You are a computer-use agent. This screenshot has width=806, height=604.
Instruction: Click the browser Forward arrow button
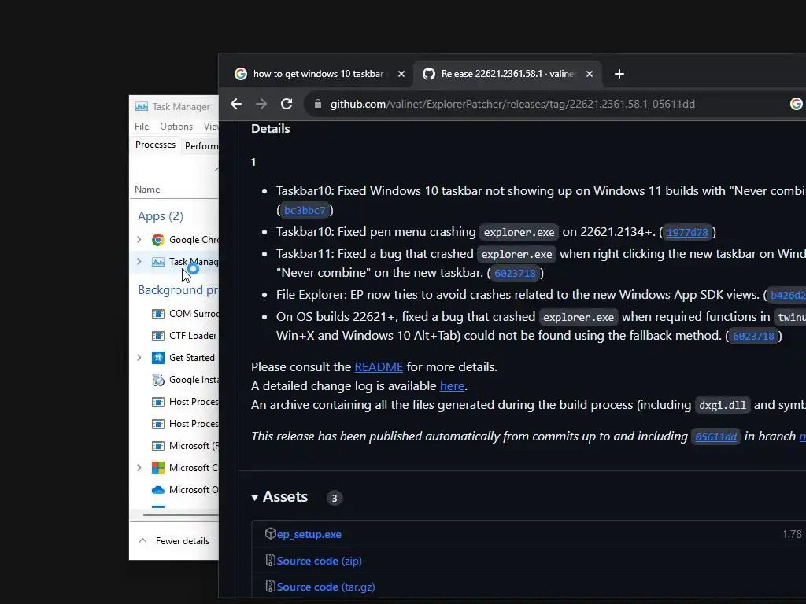click(x=261, y=105)
